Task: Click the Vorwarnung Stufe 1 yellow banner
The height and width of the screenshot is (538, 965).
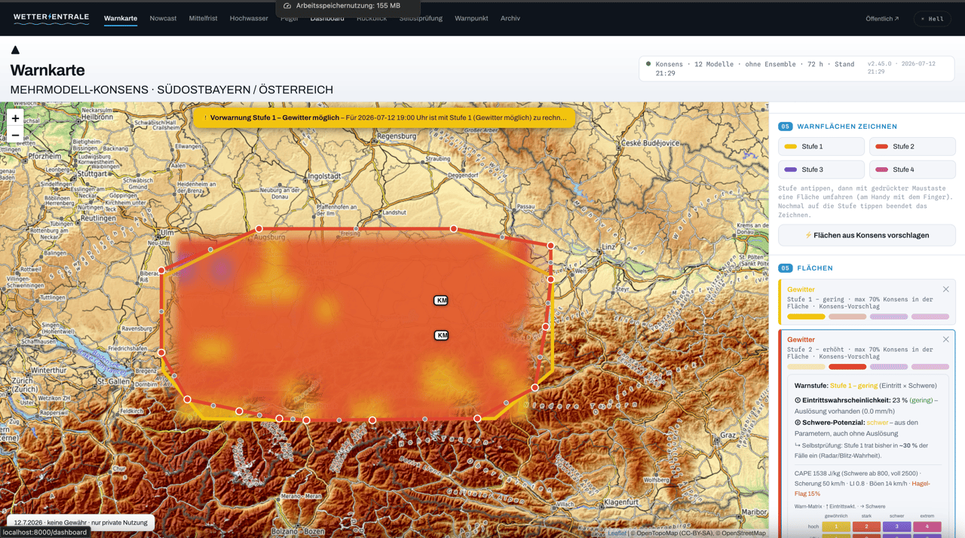Action: coord(384,118)
